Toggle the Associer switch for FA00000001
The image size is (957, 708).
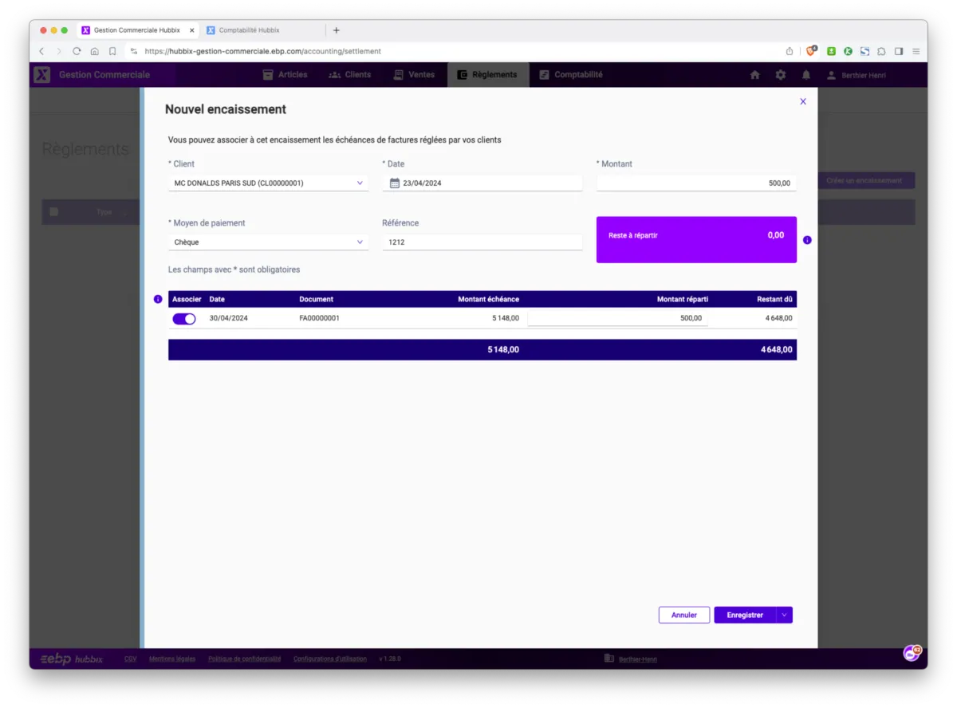(x=184, y=319)
